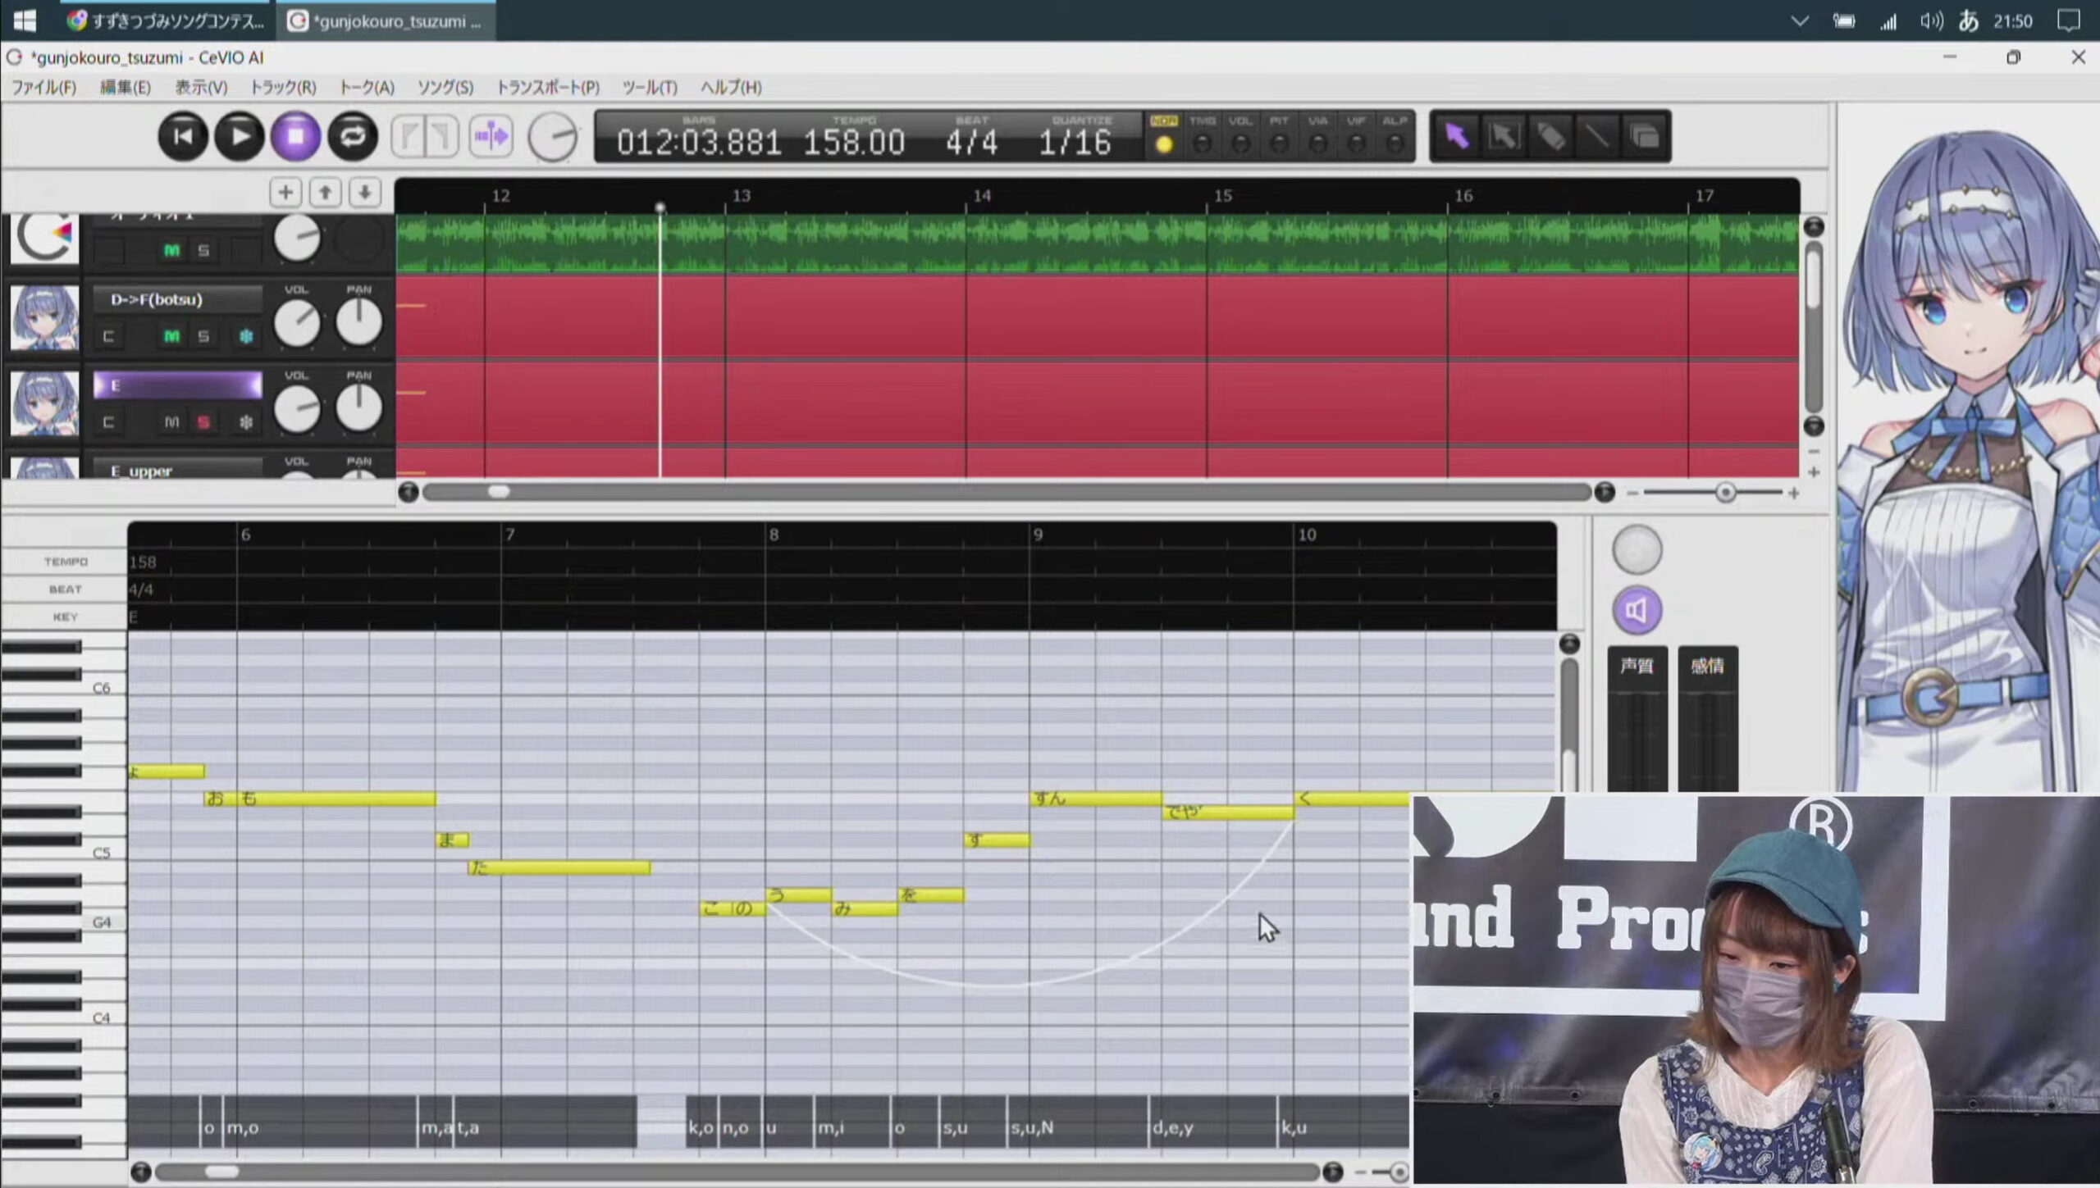Open the ソング(S) menu
Screen dimensions: 2100x1188
pyautogui.click(x=445, y=87)
